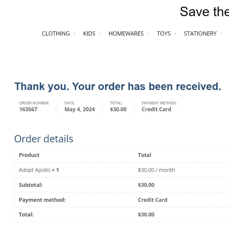Open the Adopt Apollo product link
This screenshot has height=229, width=229.
click(35, 170)
